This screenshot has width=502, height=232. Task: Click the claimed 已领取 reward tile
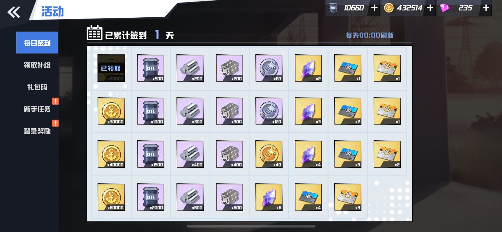111,68
